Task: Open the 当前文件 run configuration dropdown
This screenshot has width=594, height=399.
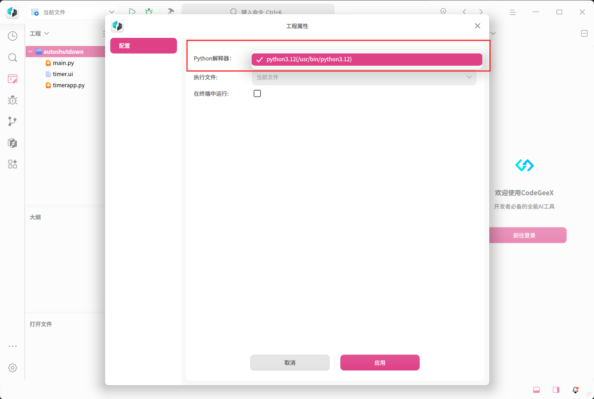Action: click(x=73, y=12)
